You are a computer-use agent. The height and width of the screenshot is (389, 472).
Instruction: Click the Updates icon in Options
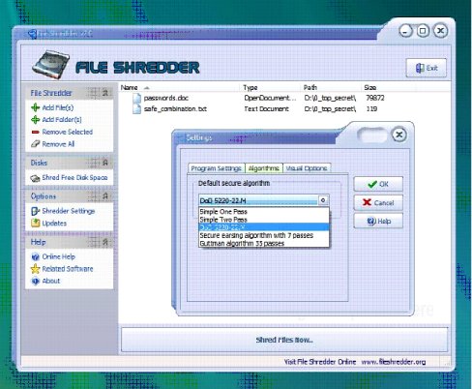pyautogui.click(x=35, y=223)
